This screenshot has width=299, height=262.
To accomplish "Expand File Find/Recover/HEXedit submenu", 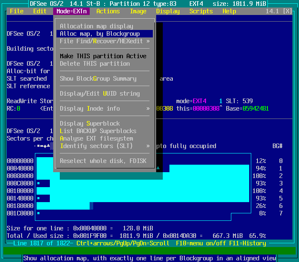I will [104, 41].
